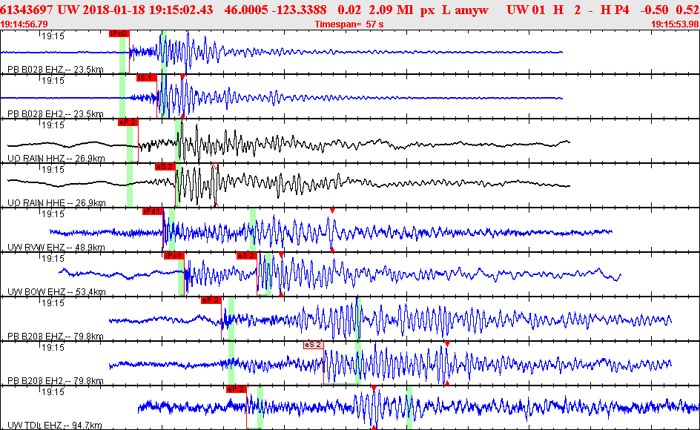Click the UW RVW EHZ -- 48.9km label
The width and height of the screenshot is (700, 430).
pyautogui.click(x=56, y=248)
